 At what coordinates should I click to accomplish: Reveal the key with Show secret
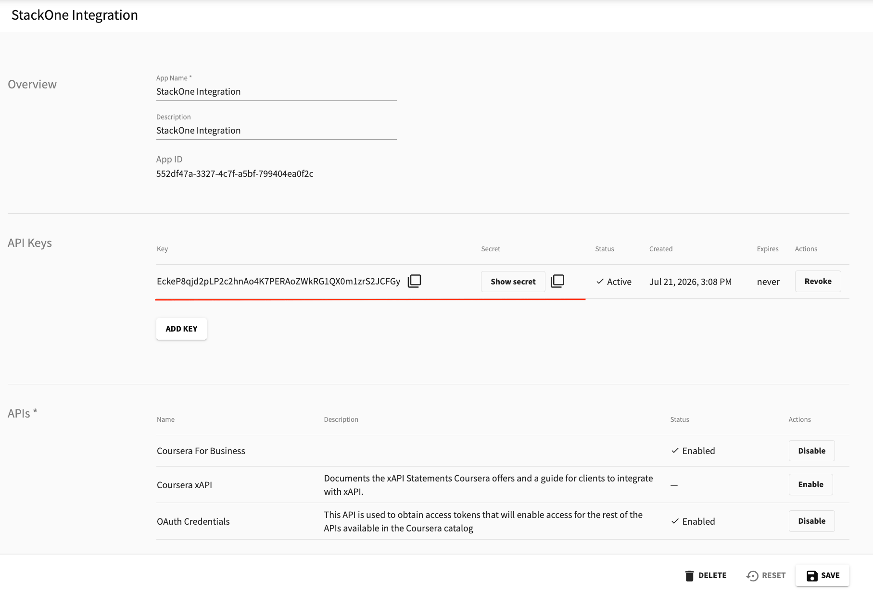pyautogui.click(x=513, y=282)
